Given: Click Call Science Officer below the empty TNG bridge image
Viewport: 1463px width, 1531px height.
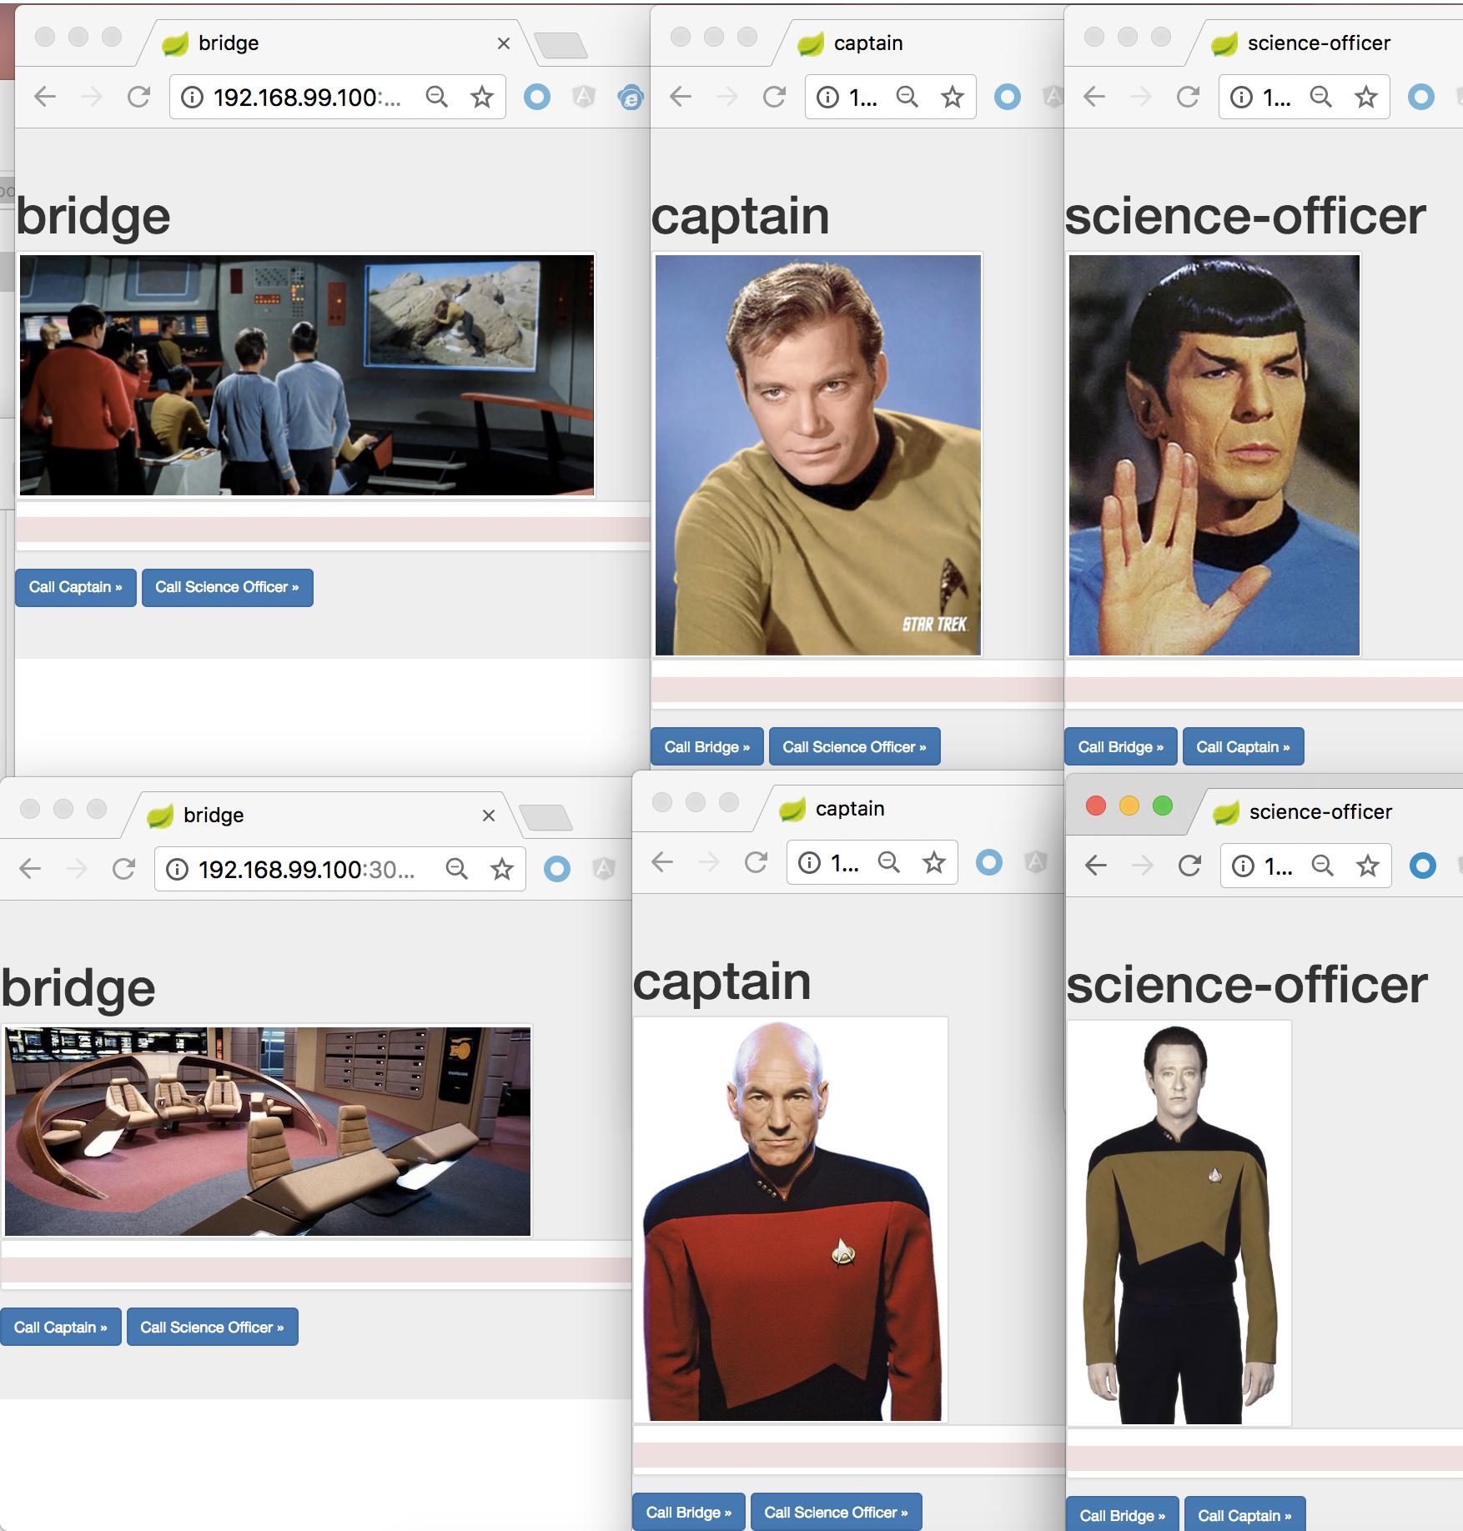Looking at the screenshot, I should [212, 1327].
